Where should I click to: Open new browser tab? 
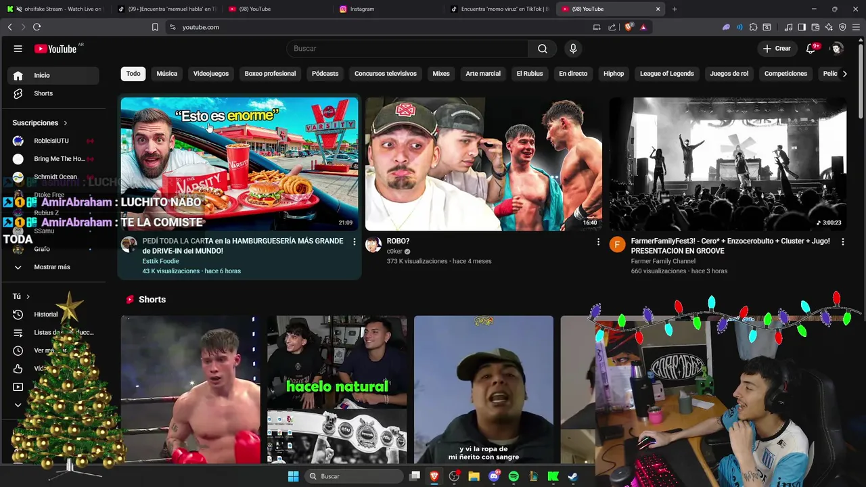(675, 9)
